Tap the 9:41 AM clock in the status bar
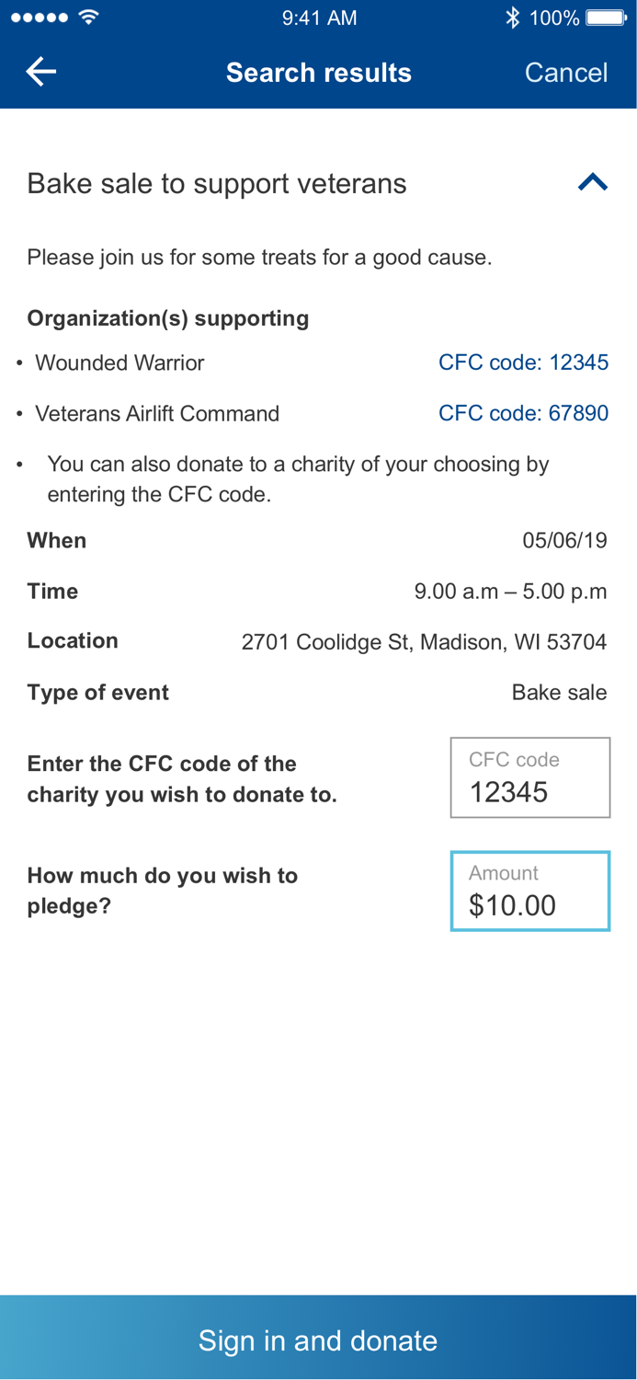The width and height of the screenshot is (637, 1380). pos(319,17)
